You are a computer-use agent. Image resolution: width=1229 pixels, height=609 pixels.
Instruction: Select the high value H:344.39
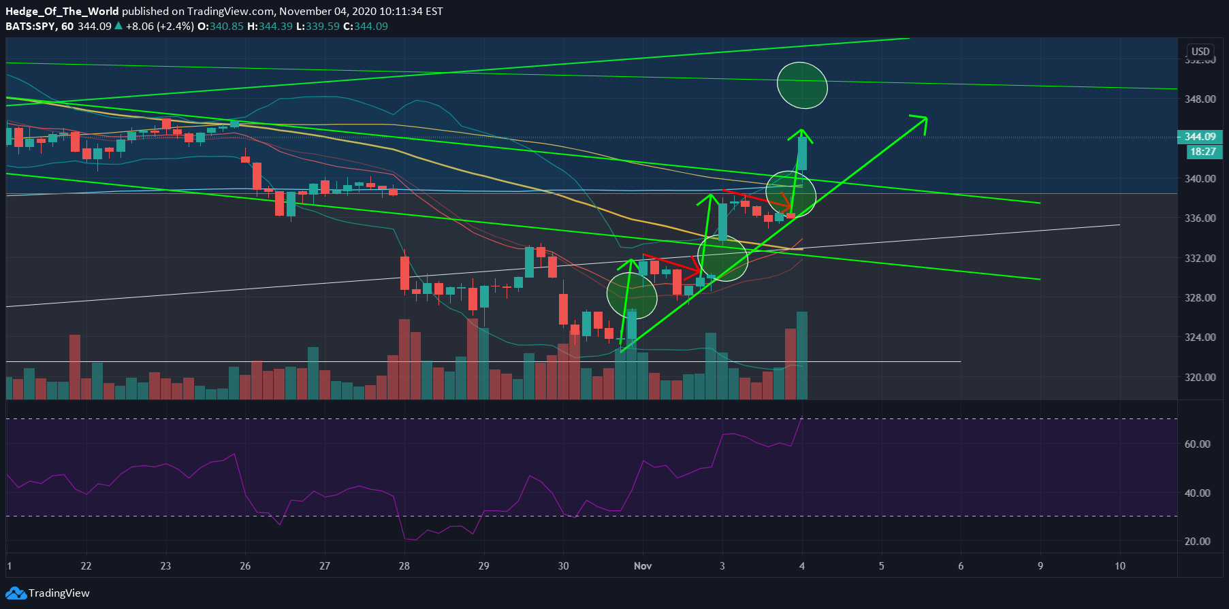pos(270,27)
